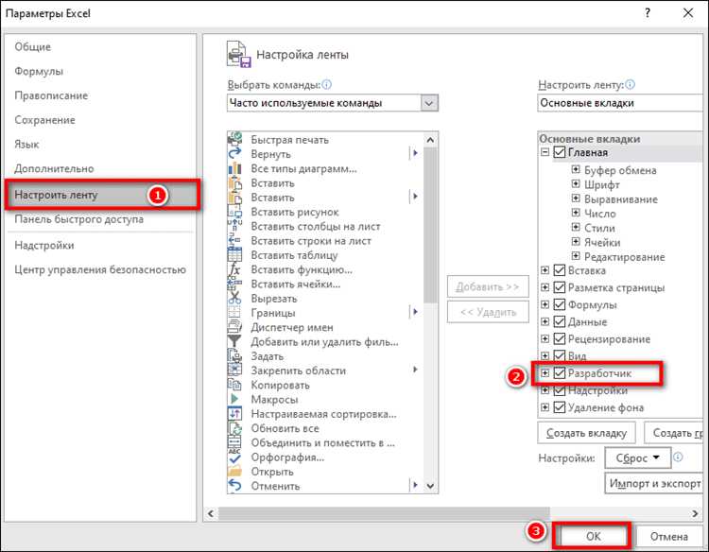The width and height of the screenshot is (709, 552).
Task: Click the Объединить и поместить icon
Action: point(234,442)
